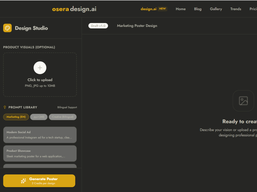Open the Pricing nav link
The height and width of the screenshot is (192, 257).
coord(253,9)
